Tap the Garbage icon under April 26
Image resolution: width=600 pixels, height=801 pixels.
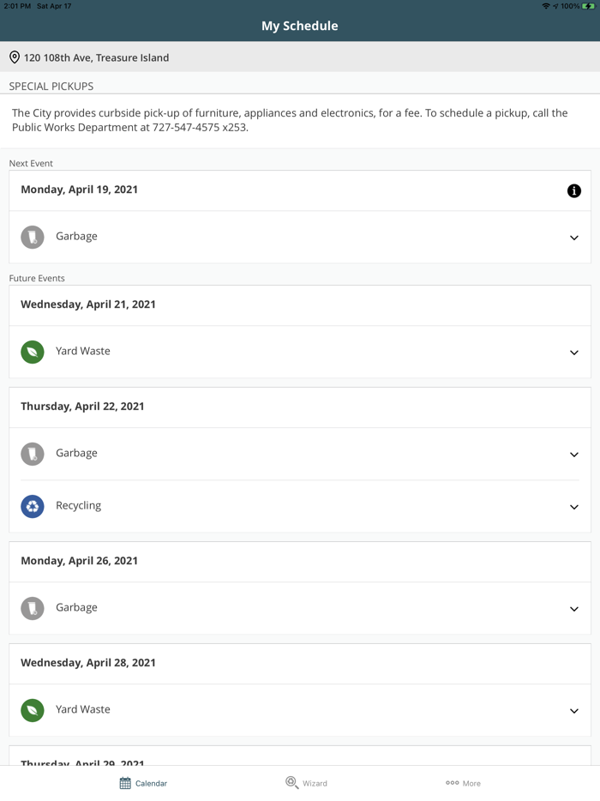33,608
